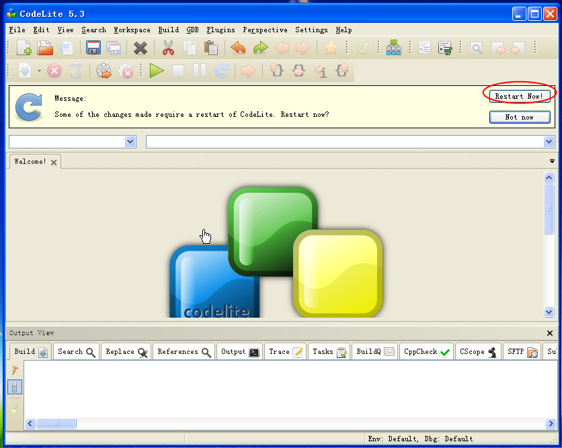Switch to the References output tab
This screenshot has width=562, height=448.
[x=184, y=352]
